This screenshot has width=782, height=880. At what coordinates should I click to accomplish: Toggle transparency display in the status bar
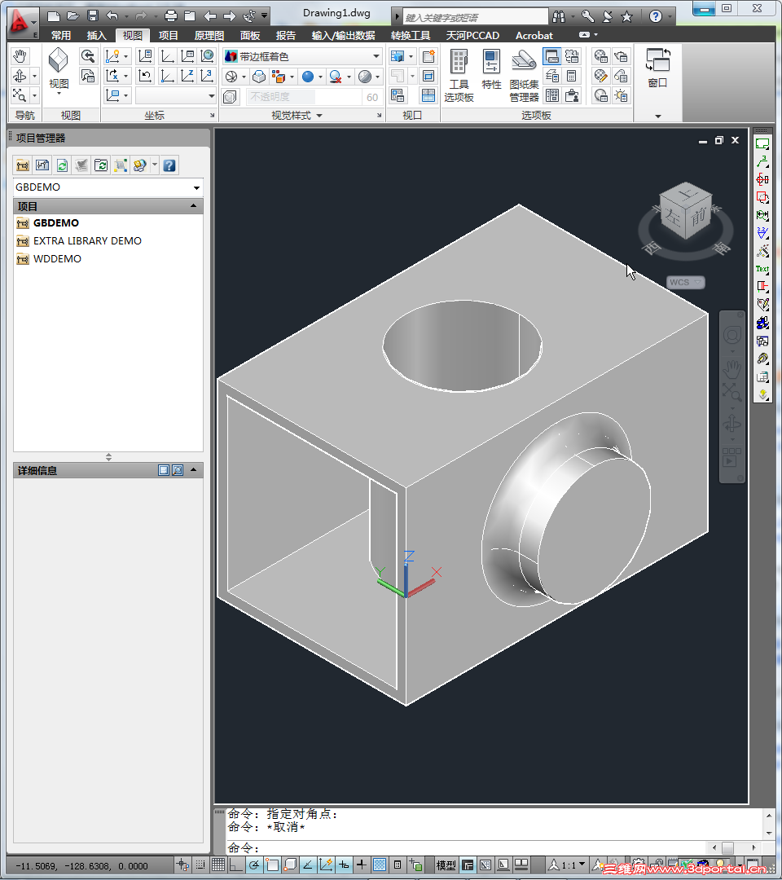pyautogui.click(x=380, y=865)
